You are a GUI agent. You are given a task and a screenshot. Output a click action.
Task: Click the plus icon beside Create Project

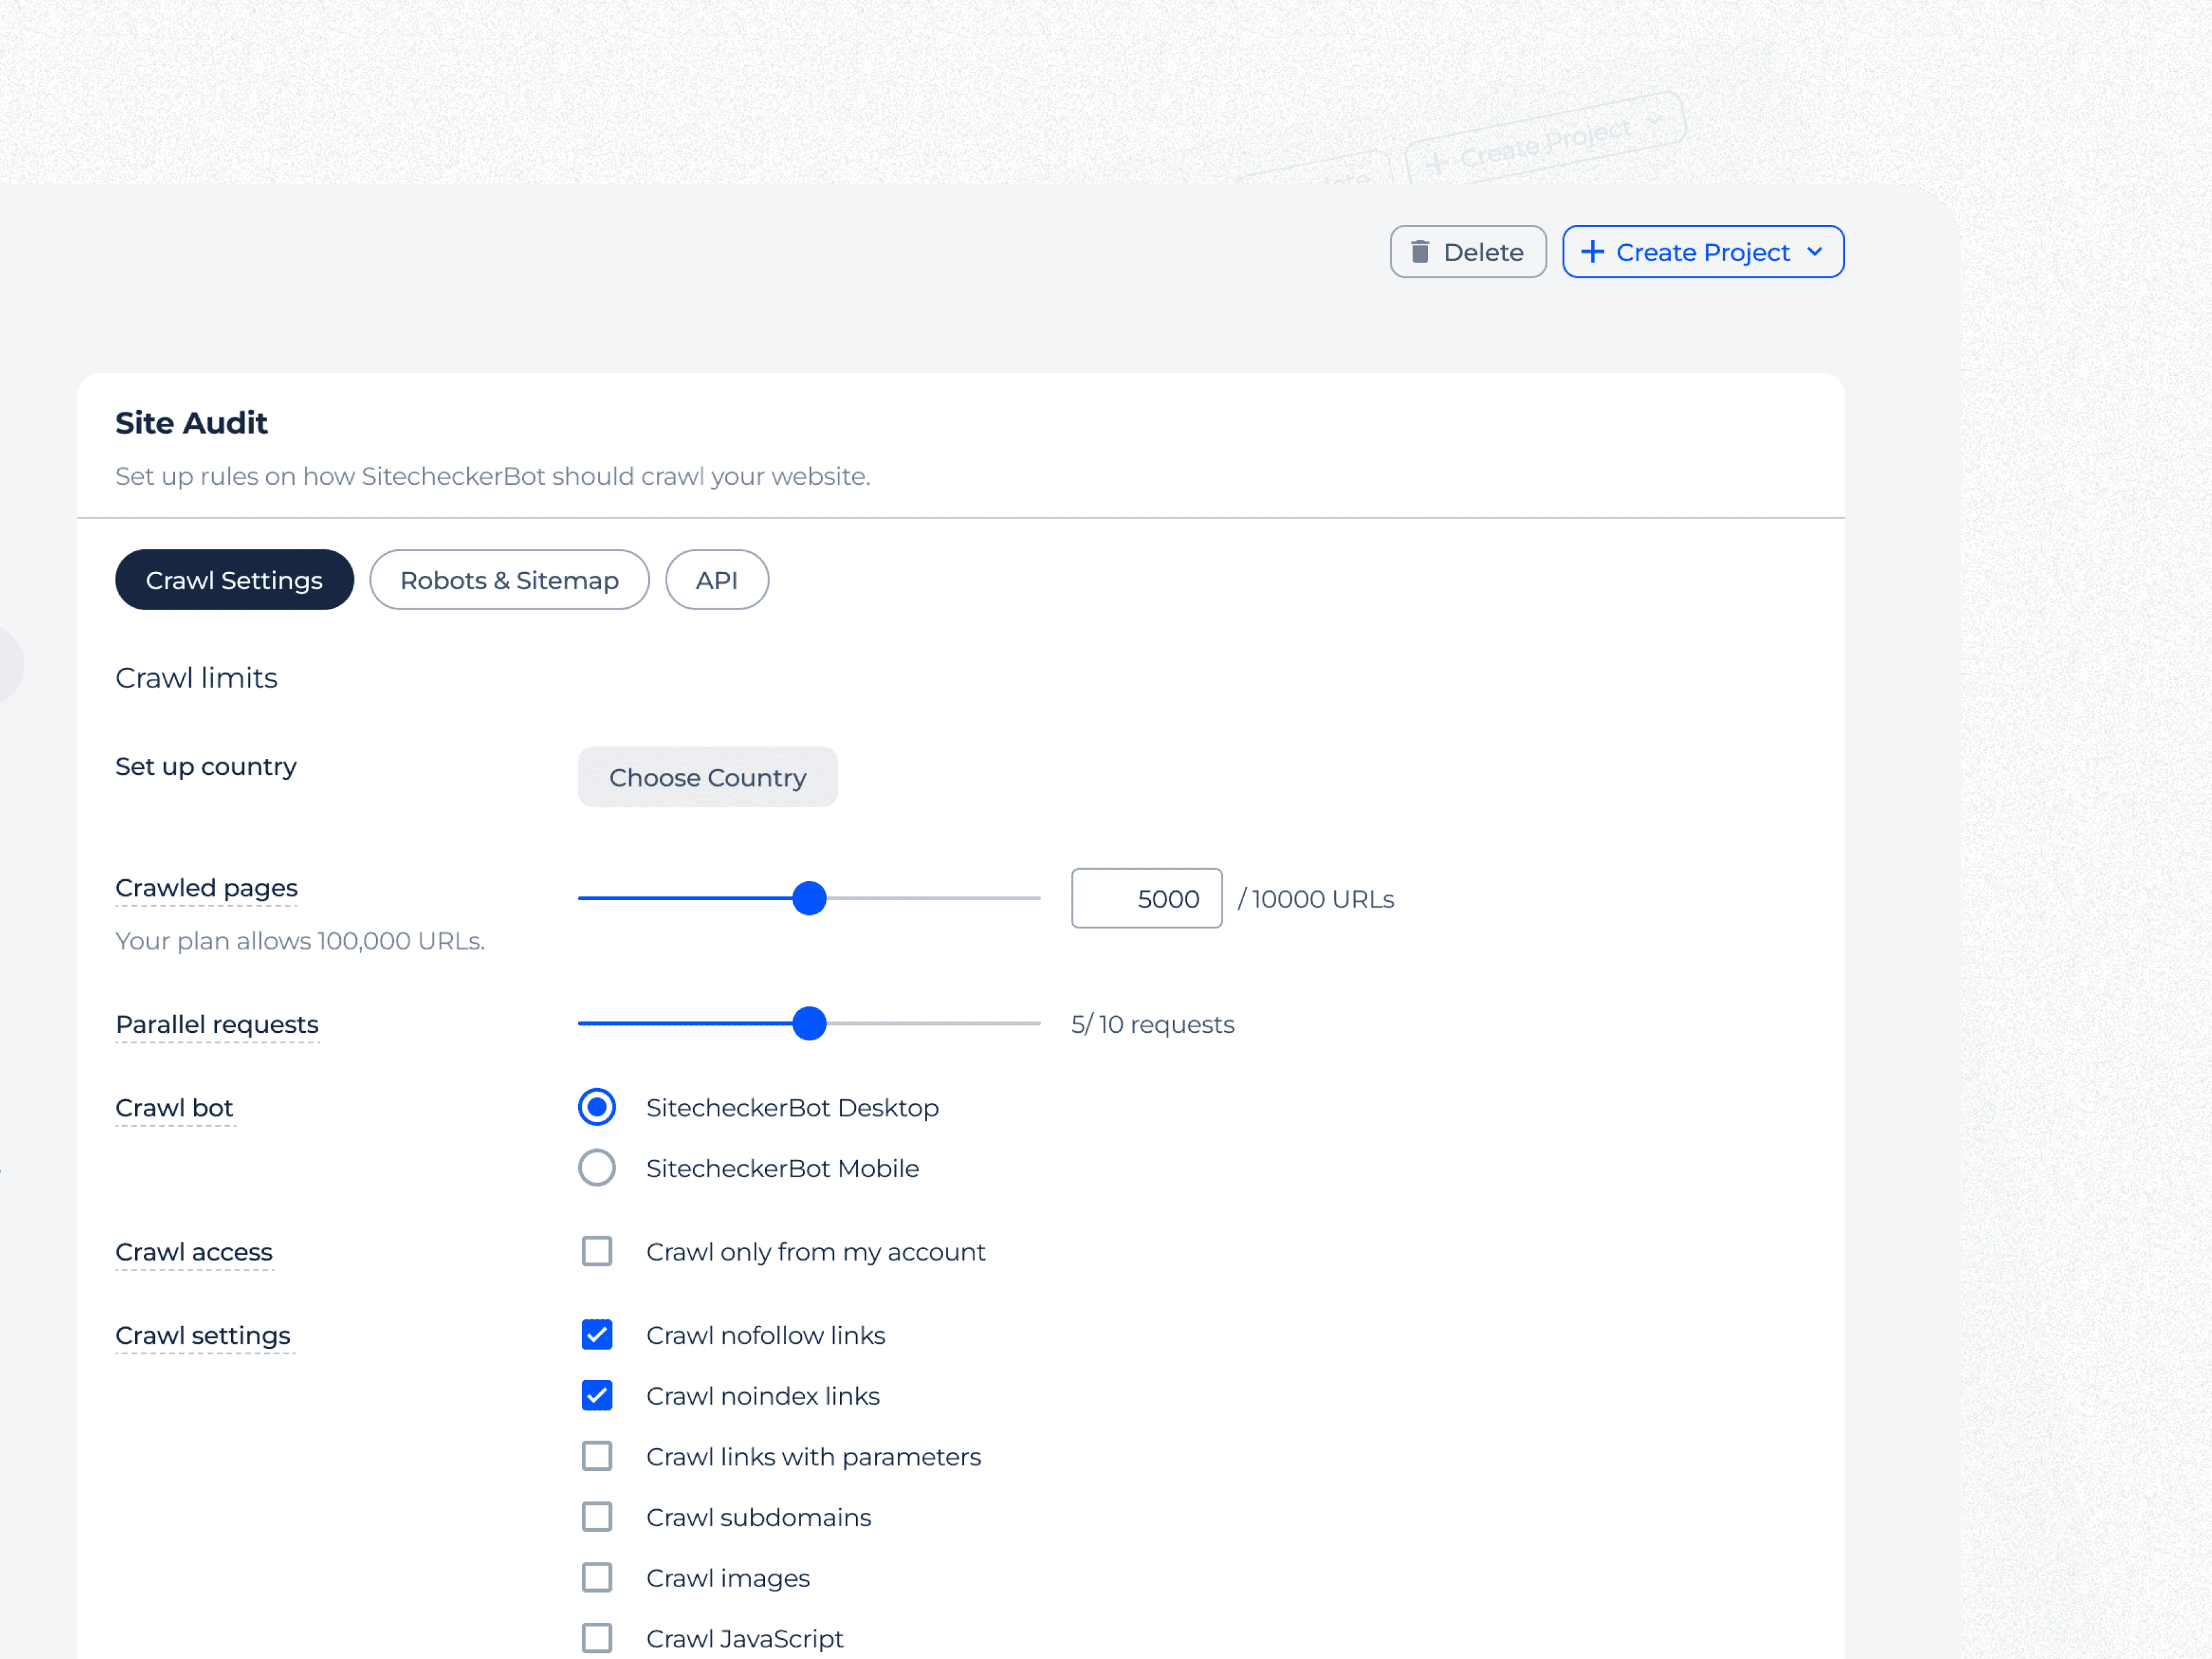1592,252
